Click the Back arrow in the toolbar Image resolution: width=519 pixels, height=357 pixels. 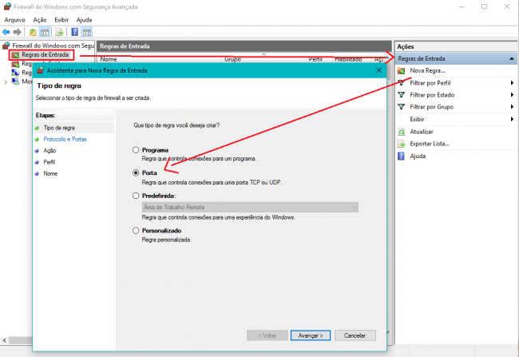[x=6, y=32]
